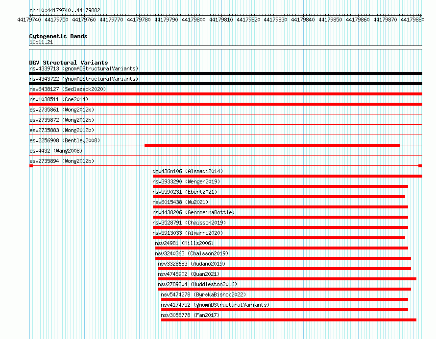Click ruler position 44179780
The height and width of the screenshot is (339, 436).
pyautogui.click(x=139, y=20)
